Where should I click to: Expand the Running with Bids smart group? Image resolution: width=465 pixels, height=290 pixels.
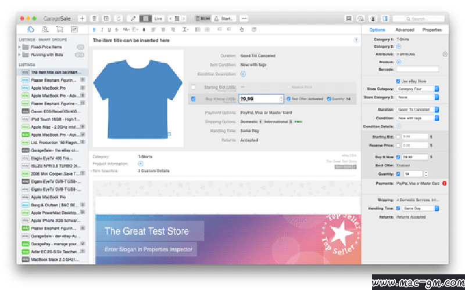[20, 55]
